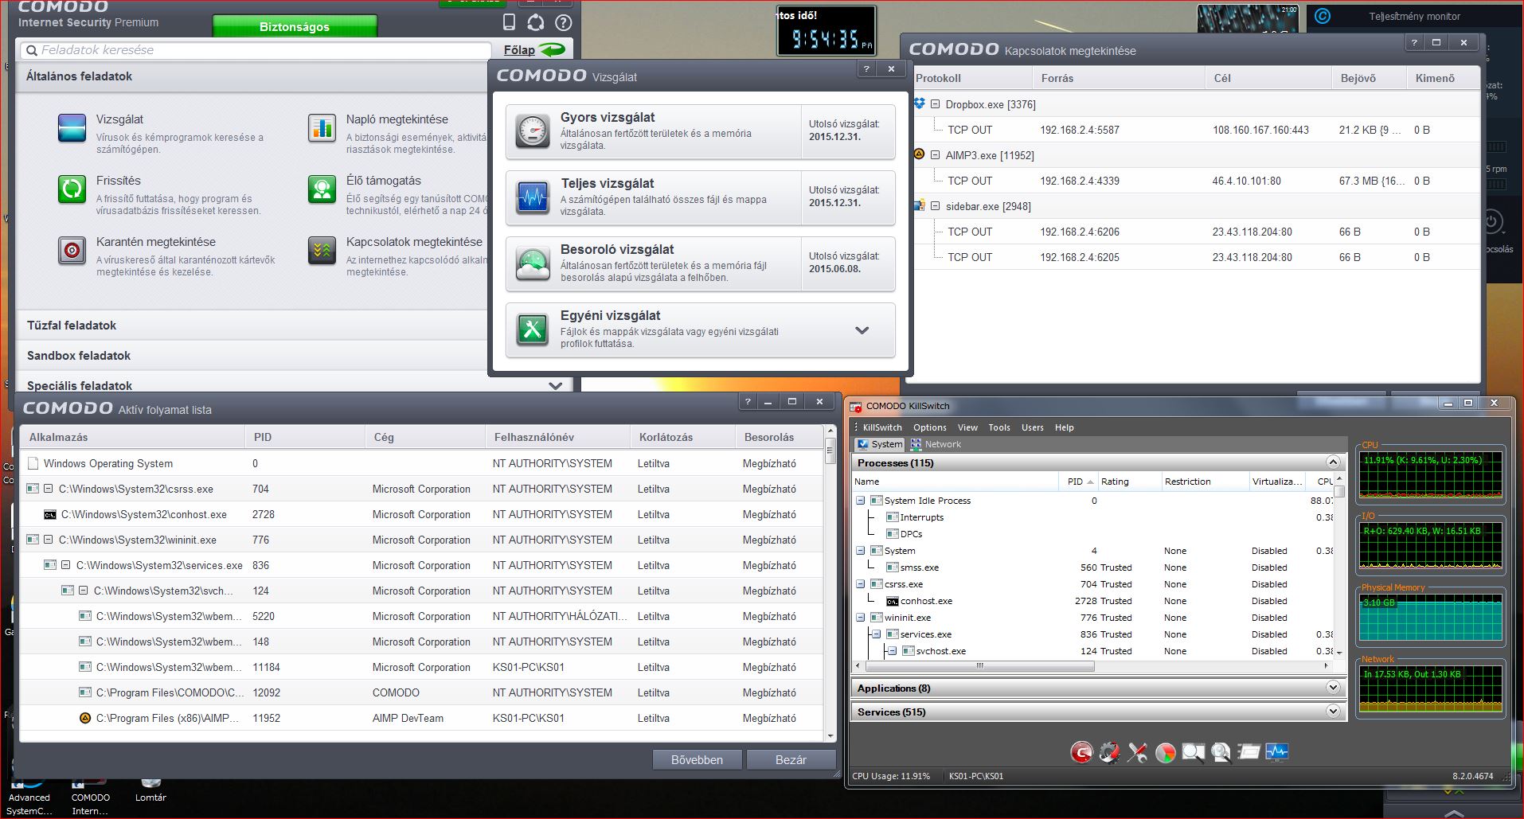
Task: Start the Teljes vizsgálat full scan
Action: point(700,197)
